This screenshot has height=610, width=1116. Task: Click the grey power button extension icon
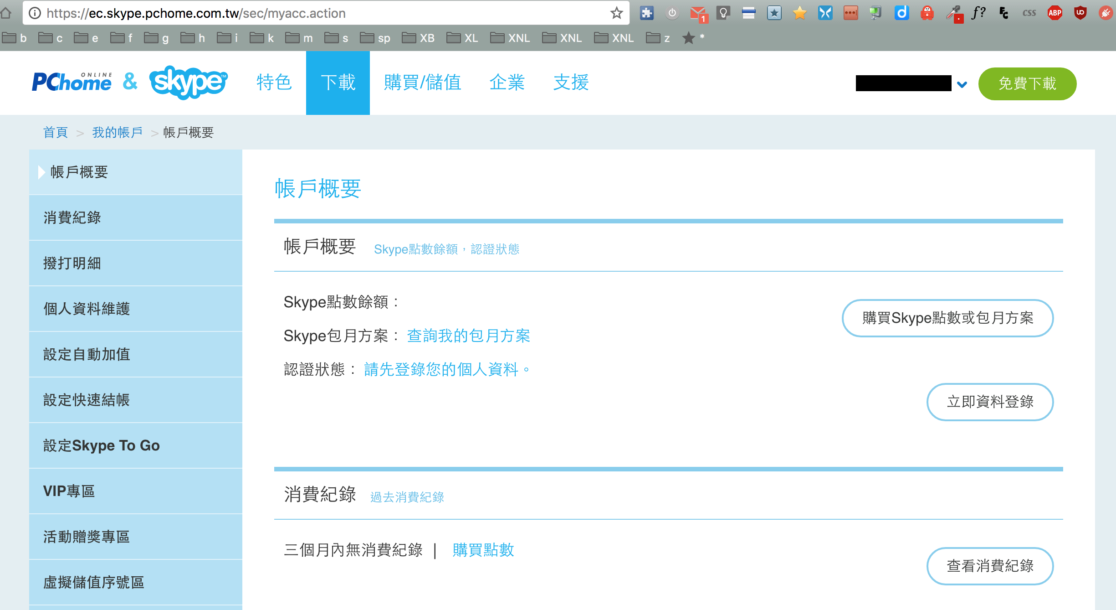coord(672,13)
